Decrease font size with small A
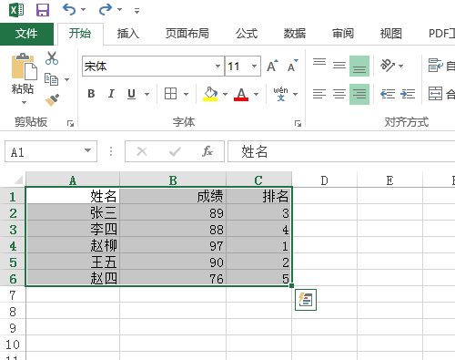 click(292, 66)
